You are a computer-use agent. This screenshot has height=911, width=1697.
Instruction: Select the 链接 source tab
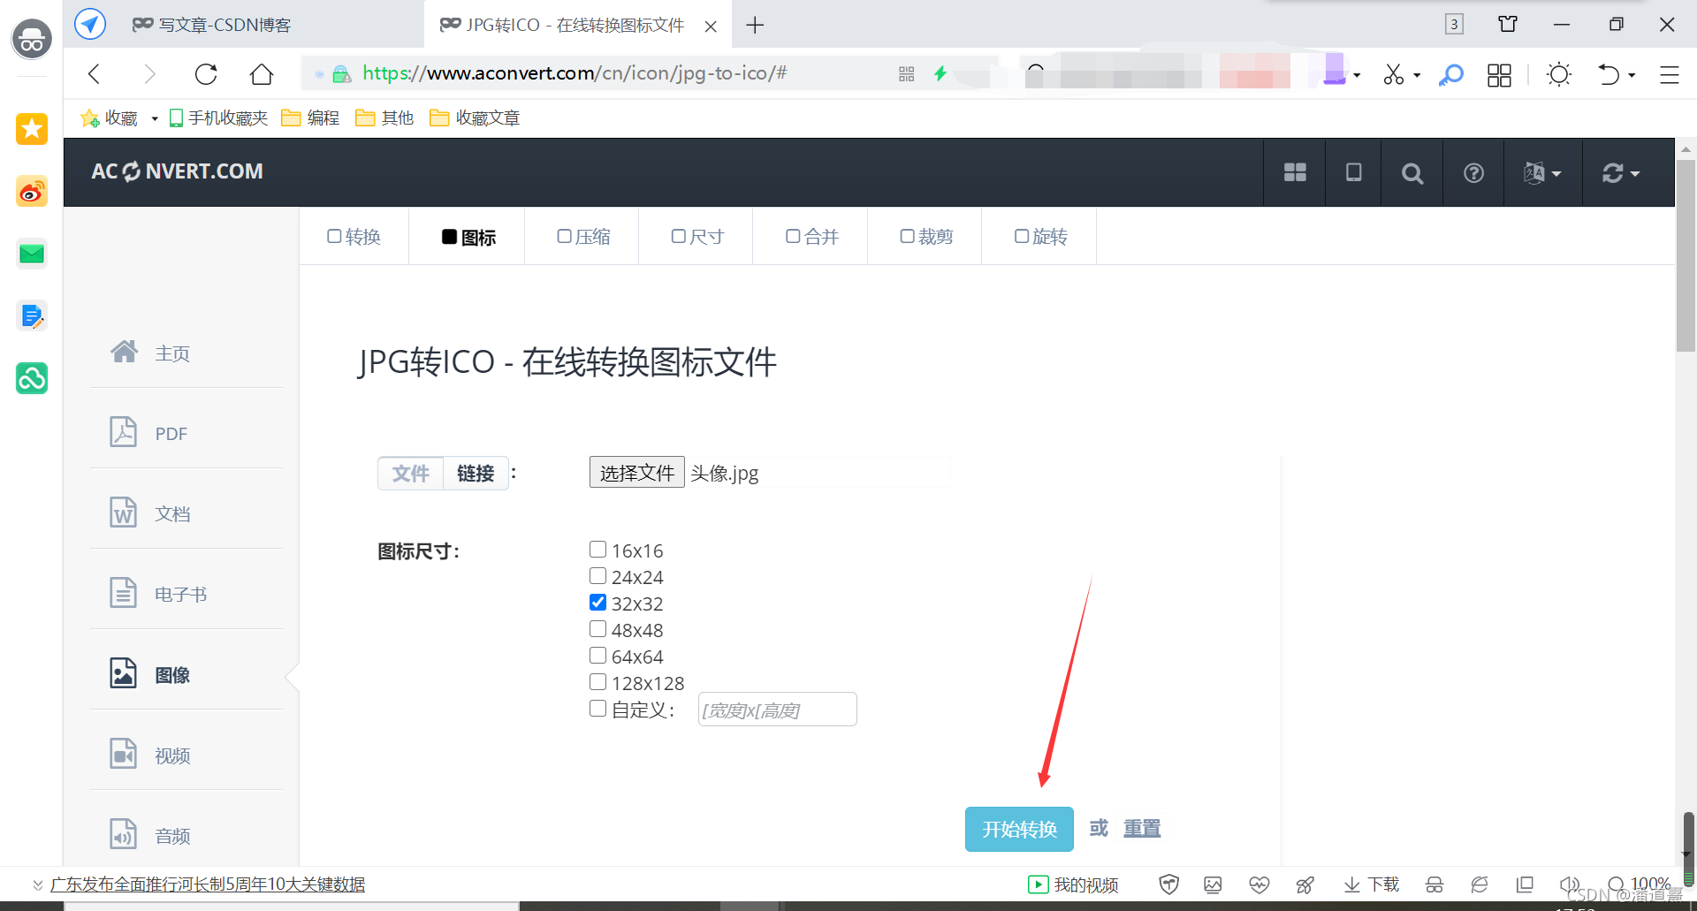476,474
